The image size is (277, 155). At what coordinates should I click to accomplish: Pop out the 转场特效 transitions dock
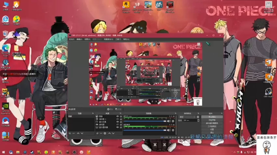click(x=198, y=113)
